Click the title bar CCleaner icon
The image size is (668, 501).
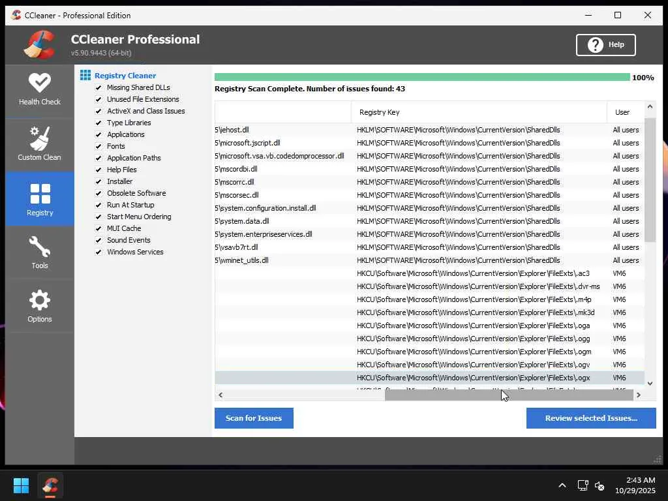click(x=16, y=16)
